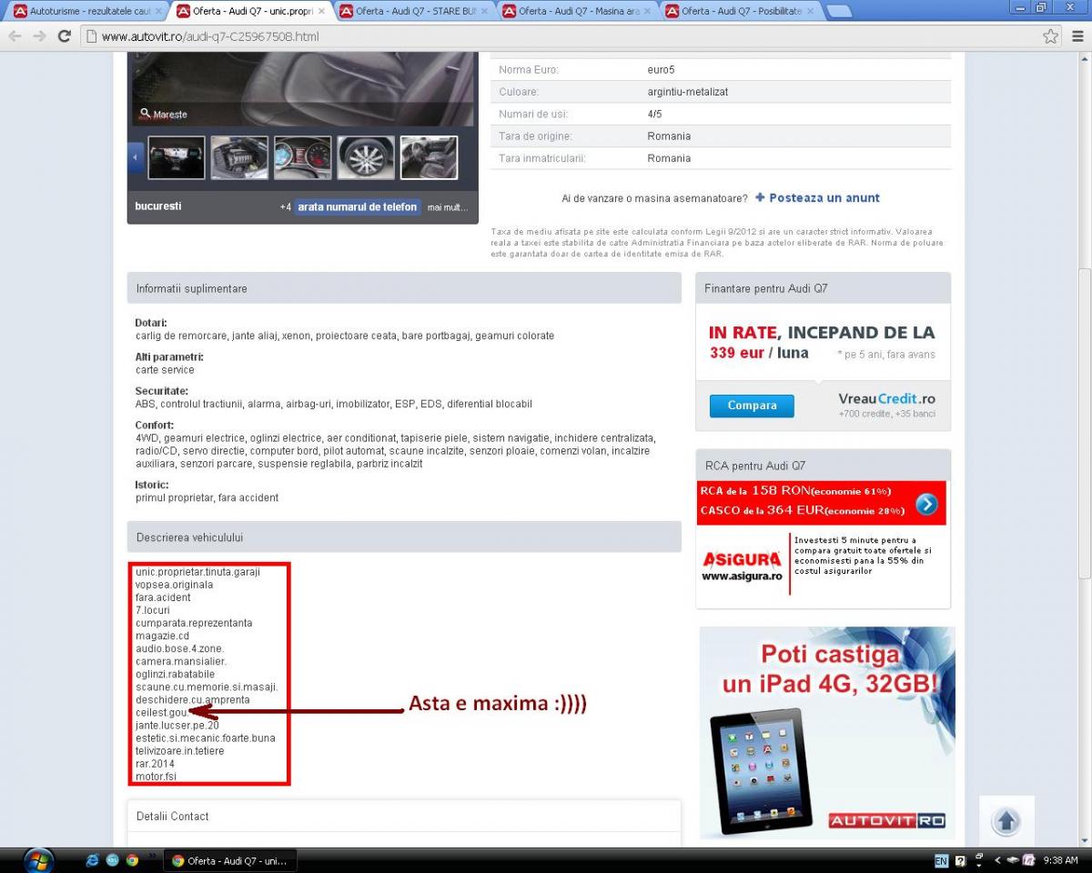1092x873 pixels.
Task: Open the iPad 4G contest banner
Action: tap(827, 732)
